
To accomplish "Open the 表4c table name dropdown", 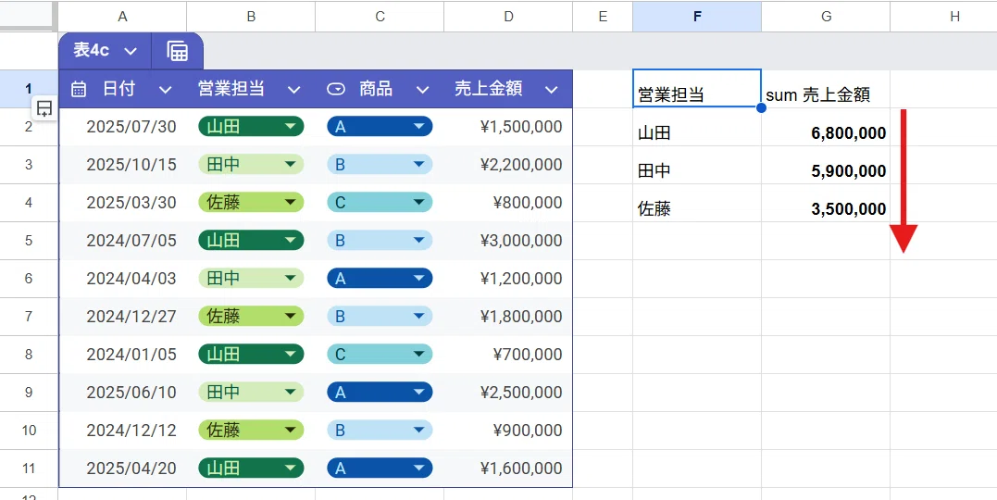I will (x=131, y=52).
